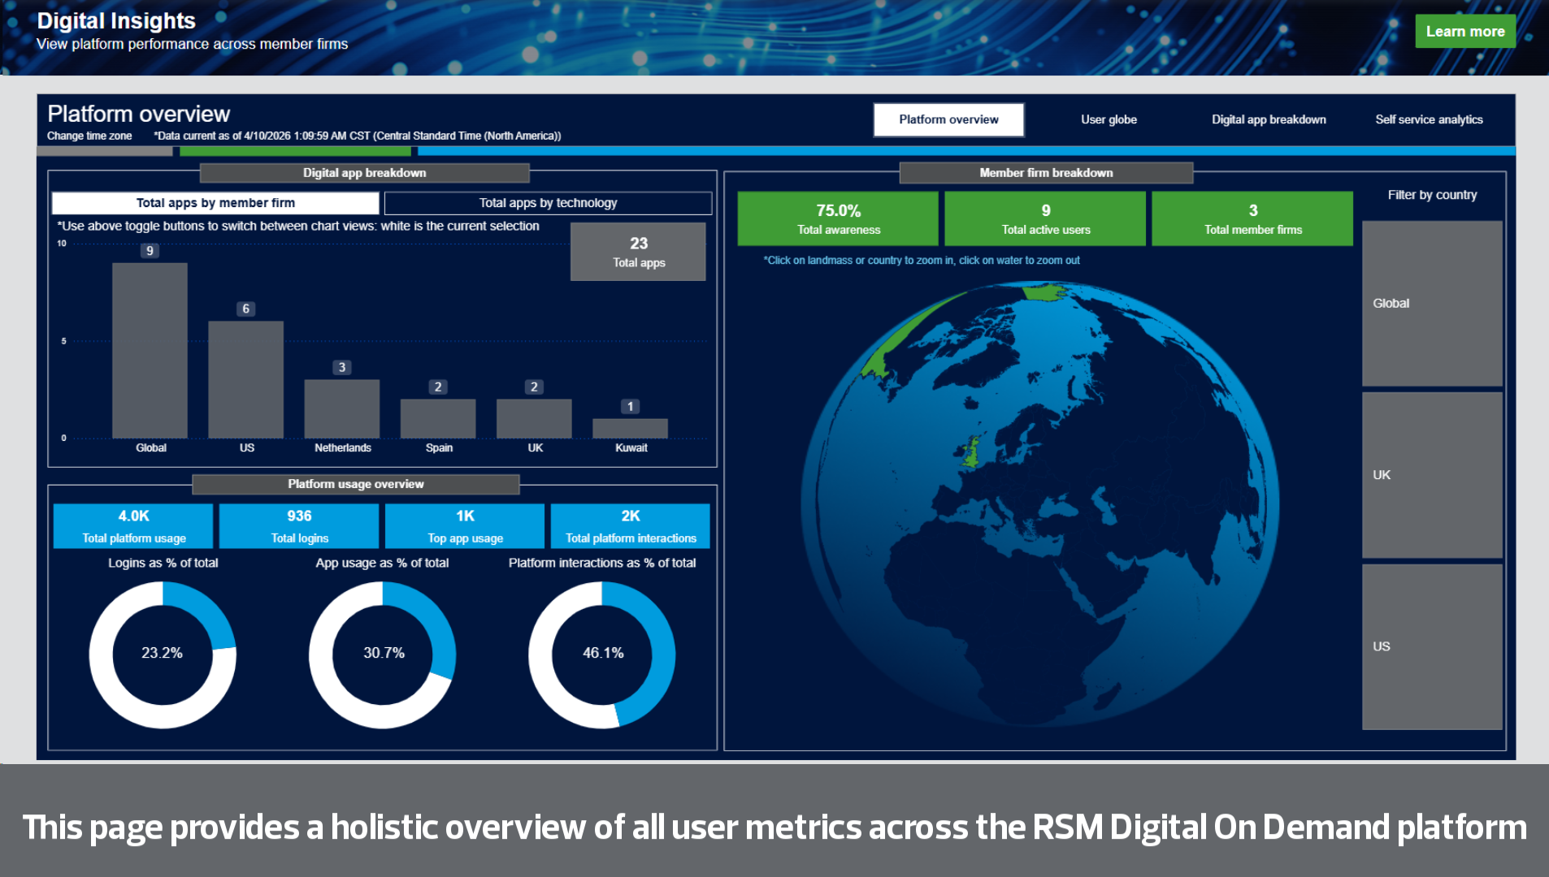Switch to the User globe tab
1549x877 pixels.
click(x=1109, y=119)
